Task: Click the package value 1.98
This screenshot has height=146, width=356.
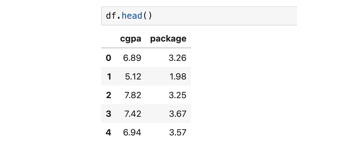Action: click(178, 76)
